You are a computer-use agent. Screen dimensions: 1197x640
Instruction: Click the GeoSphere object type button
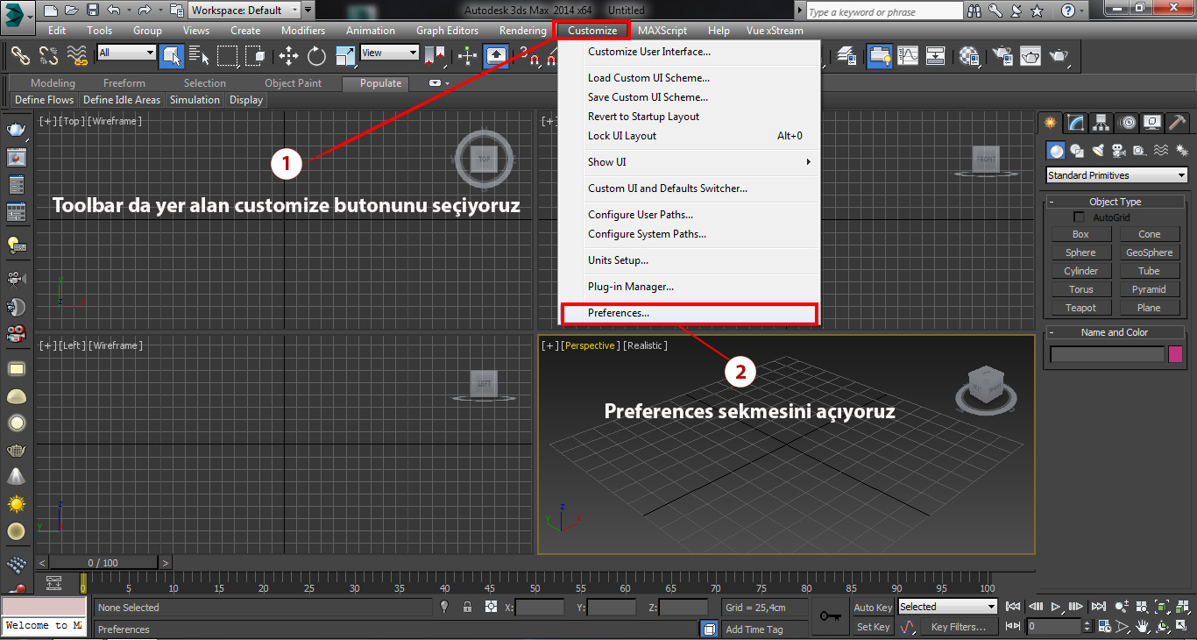(x=1149, y=252)
